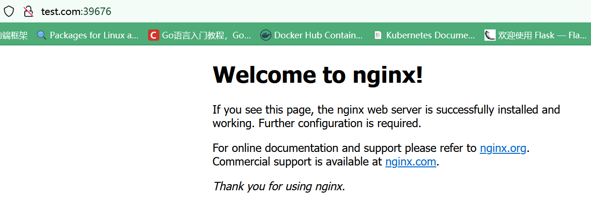Open the Docker Hub Container bookmark
This screenshot has width=591, height=201.
click(x=312, y=35)
